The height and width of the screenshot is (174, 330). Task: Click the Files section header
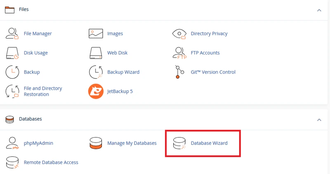coord(24,9)
